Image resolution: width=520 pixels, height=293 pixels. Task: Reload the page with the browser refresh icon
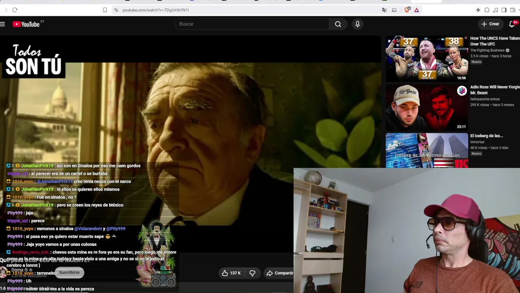(x=15, y=10)
